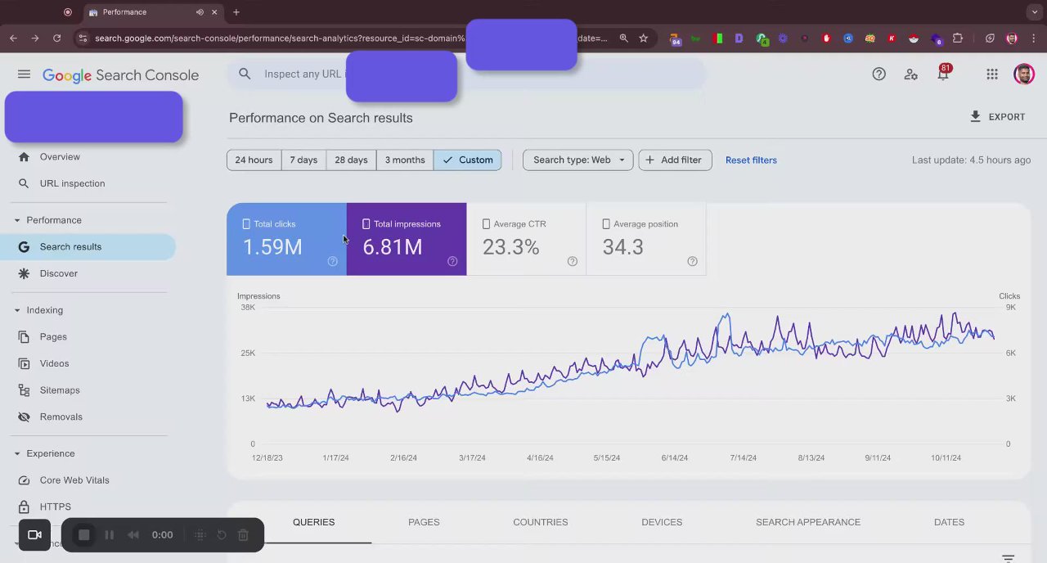Enable the Average CTR metric
Viewport: 1047px width, 563px height.
pos(526,239)
